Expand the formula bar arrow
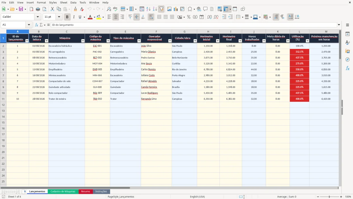353x199 pixels. click(339, 25)
